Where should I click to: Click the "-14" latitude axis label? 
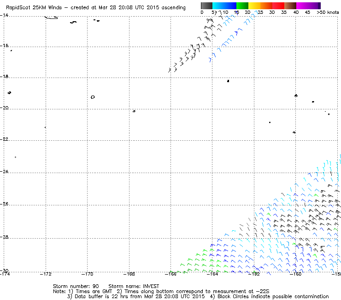4,15
